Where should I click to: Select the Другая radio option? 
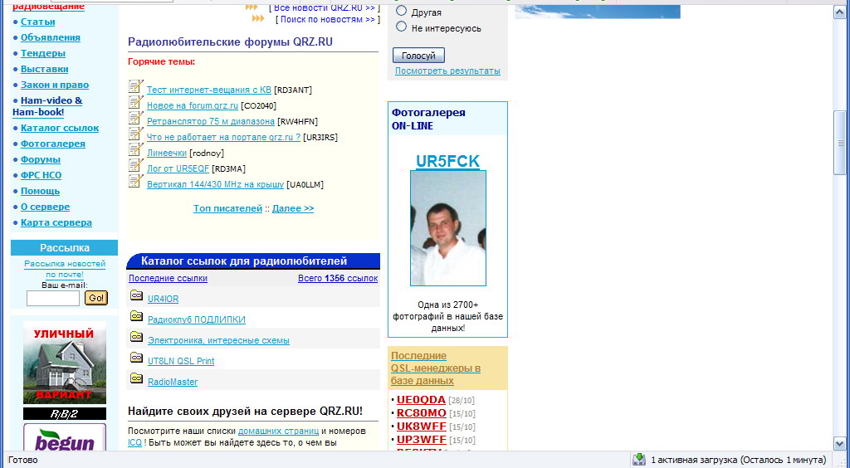(x=401, y=11)
